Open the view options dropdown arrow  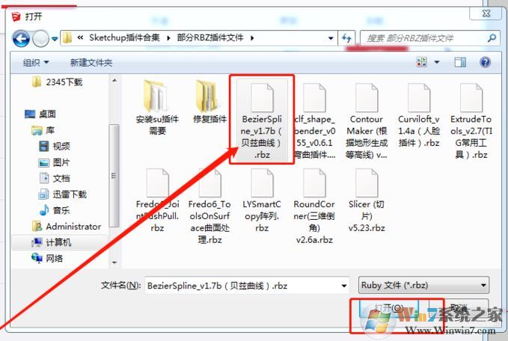point(437,62)
